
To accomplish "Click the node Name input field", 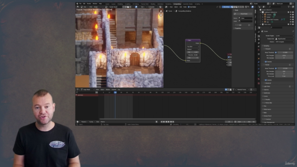I will (x=245, y=18).
